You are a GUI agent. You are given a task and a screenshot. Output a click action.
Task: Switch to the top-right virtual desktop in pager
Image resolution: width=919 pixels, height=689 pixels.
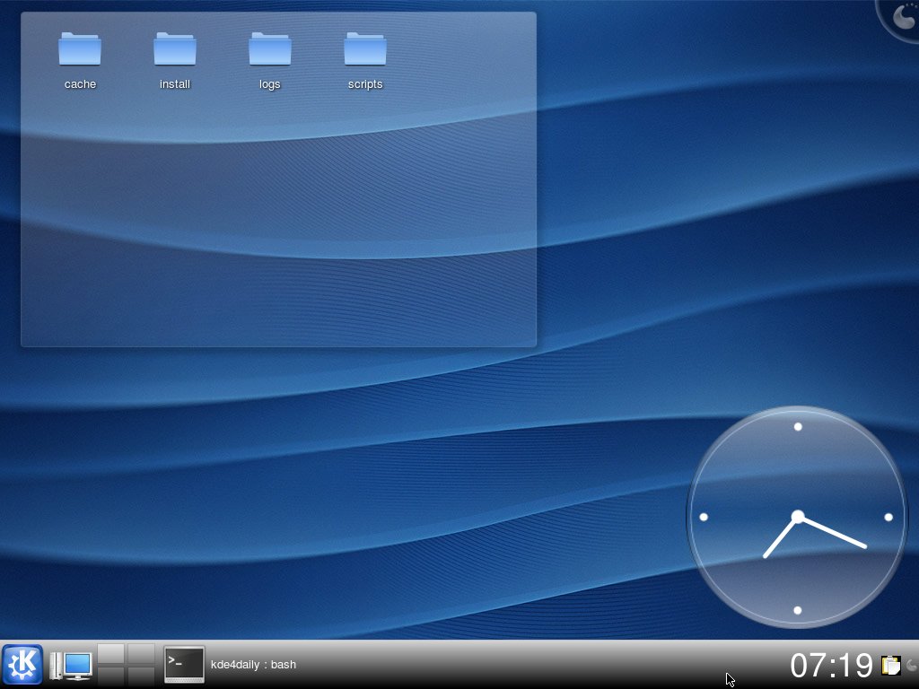pos(141,654)
